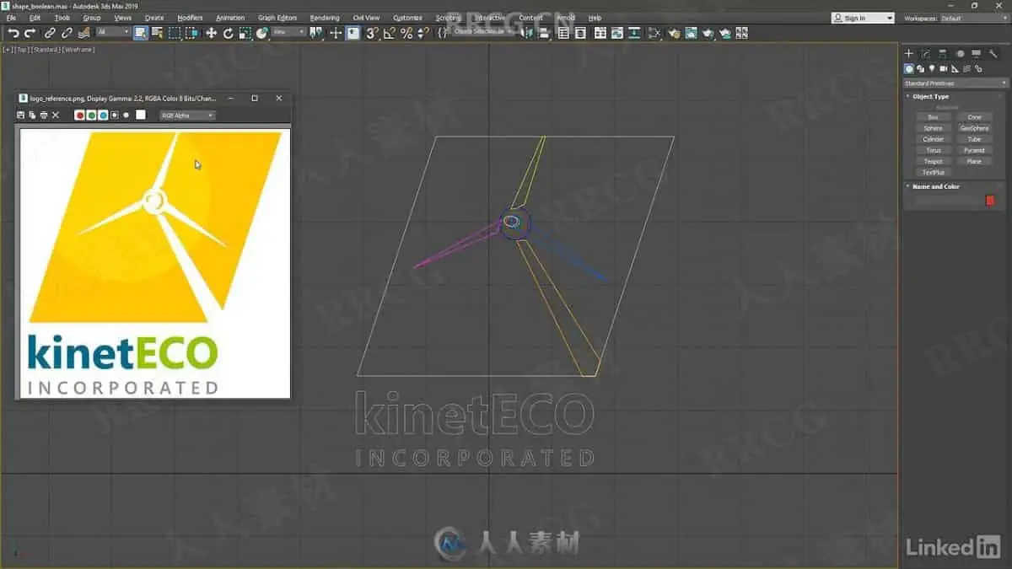Open the selection filter 'All' dropdown
This screenshot has height=569, width=1012.
click(x=113, y=33)
